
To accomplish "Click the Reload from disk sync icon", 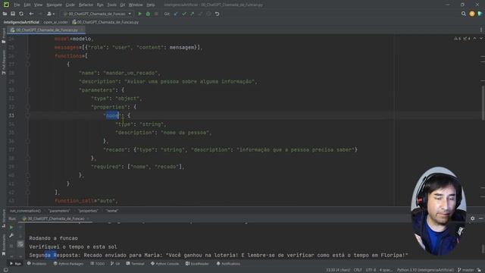I will tap(21, 14).
